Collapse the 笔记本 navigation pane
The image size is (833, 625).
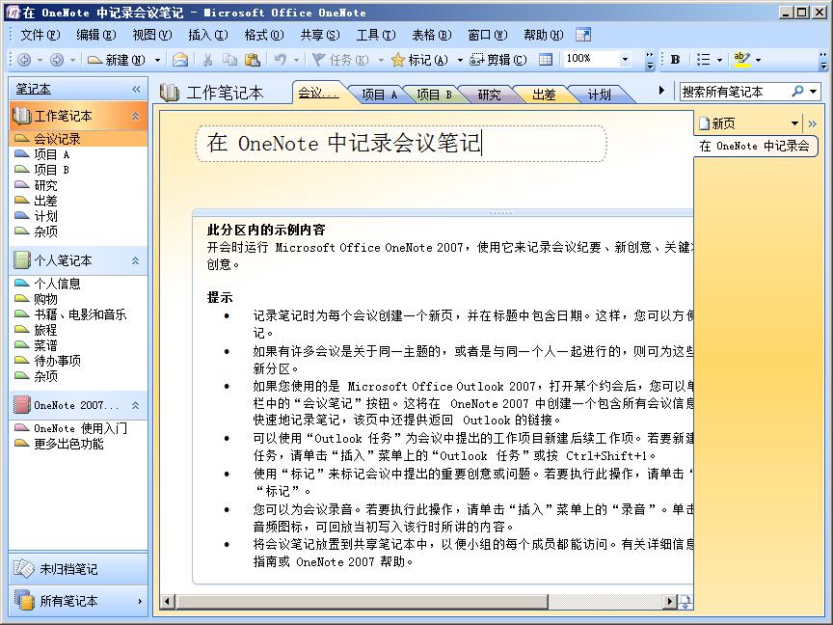coord(136,90)
